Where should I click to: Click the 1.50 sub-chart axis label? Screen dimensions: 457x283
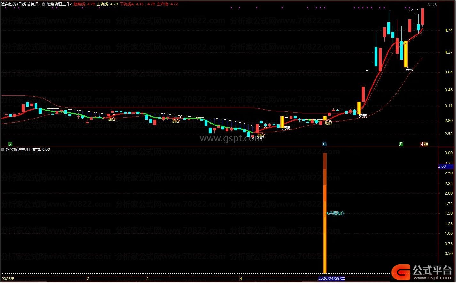click(x=449, y=213)
